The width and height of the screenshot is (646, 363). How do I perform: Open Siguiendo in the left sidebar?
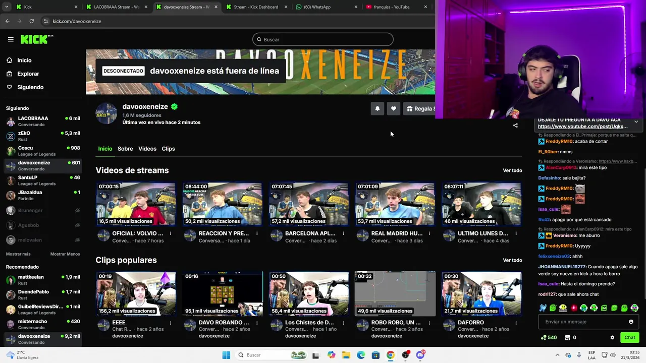pyautogui.click(x=30, y=87)
